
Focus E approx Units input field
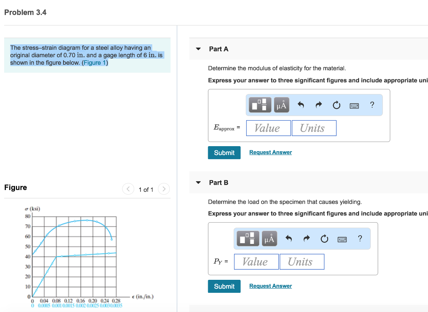pyautogui.click(x=314, y=128)
